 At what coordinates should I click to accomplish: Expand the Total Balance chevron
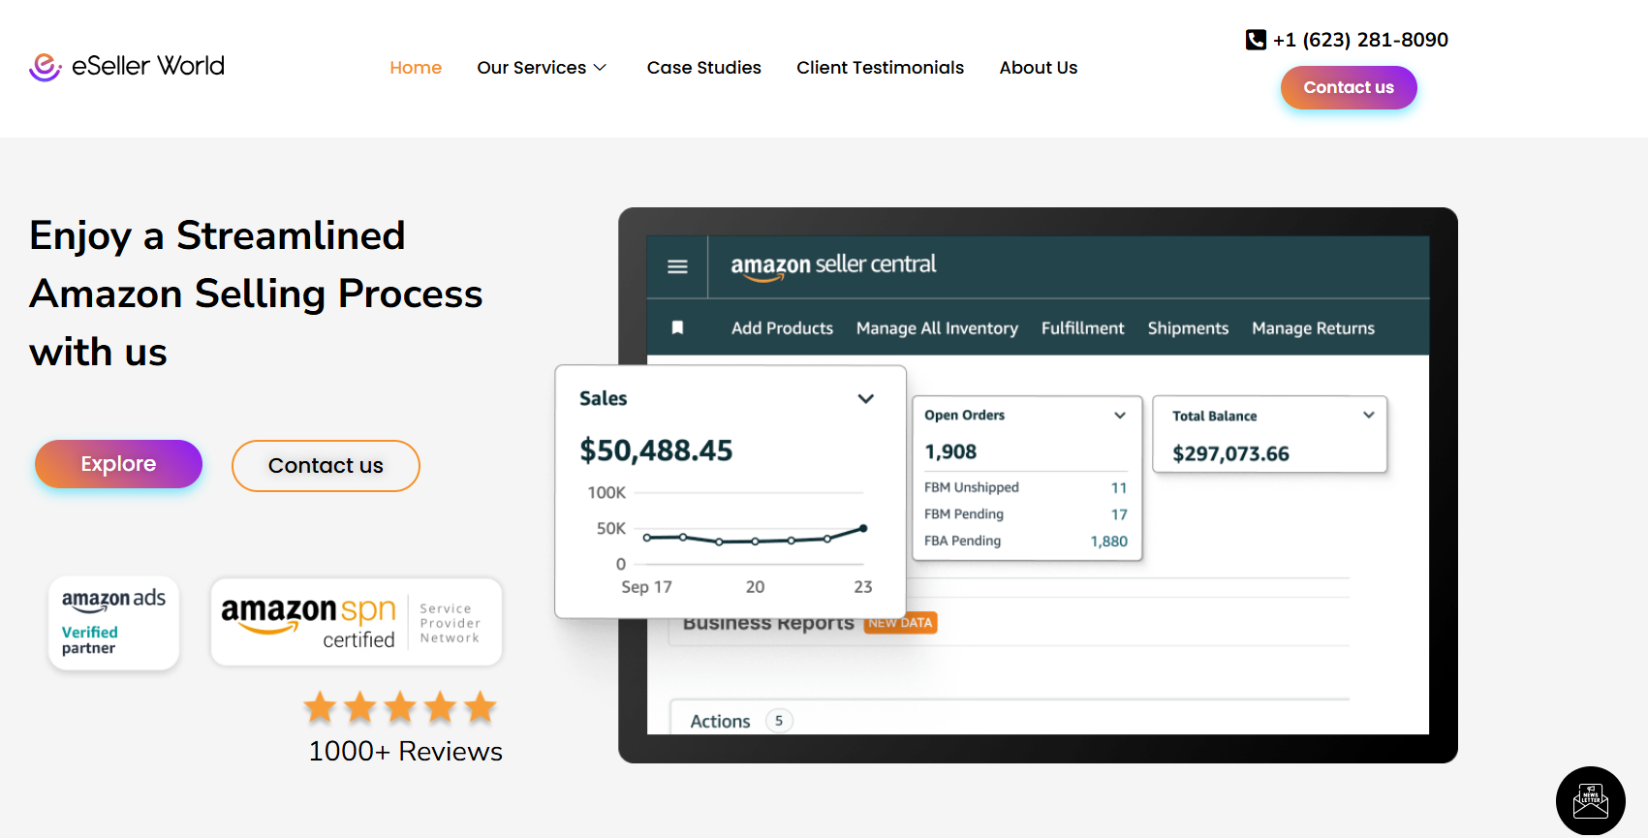(x=1369, y=415)
